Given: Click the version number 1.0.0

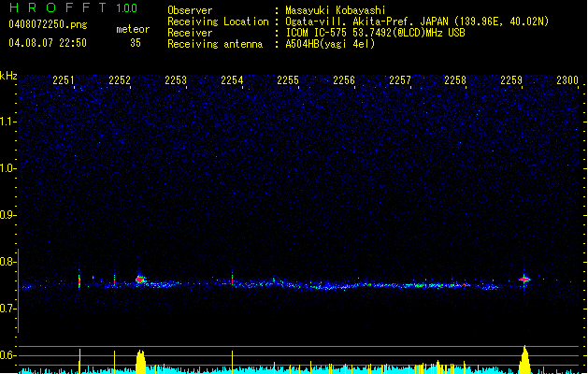Looking at the screenshot, I should click(127, 8).
